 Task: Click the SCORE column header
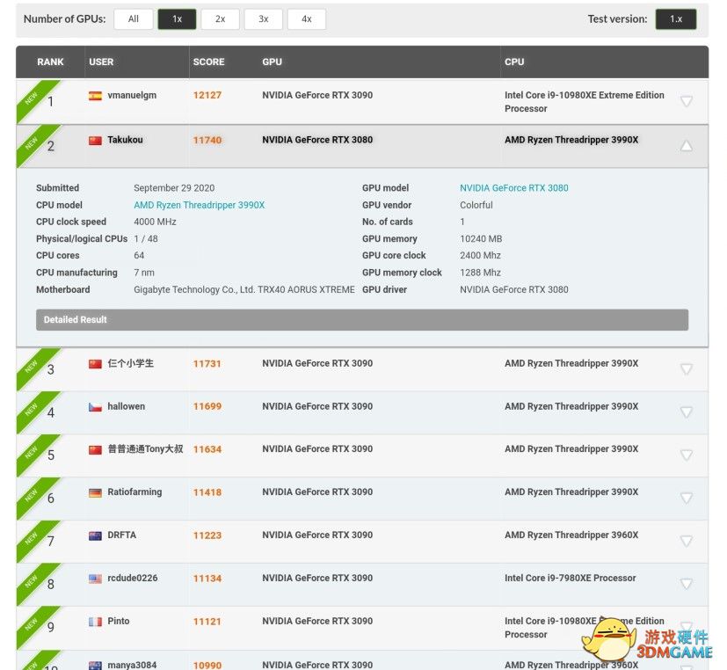(208, 62)
